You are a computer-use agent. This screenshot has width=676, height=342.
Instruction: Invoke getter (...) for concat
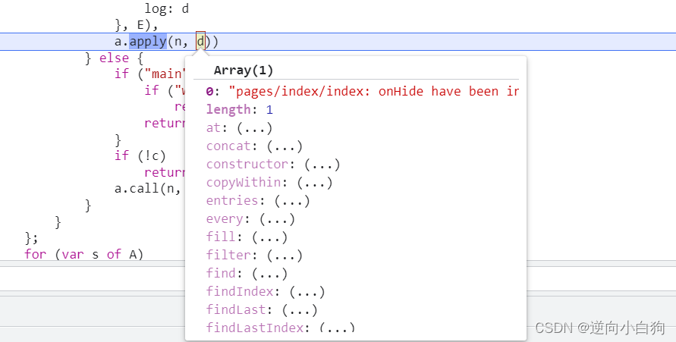point(285,146)
